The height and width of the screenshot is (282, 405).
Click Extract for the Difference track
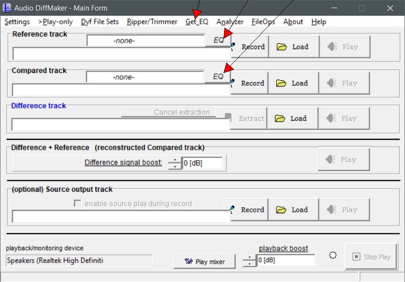[x=248, y=118]
